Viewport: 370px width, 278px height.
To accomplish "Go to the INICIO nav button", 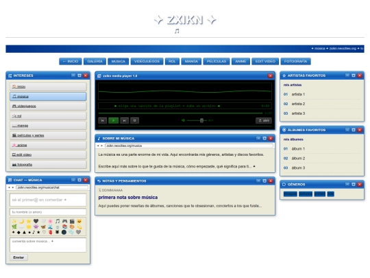I will pyautogui.click(x=71, y=62).
